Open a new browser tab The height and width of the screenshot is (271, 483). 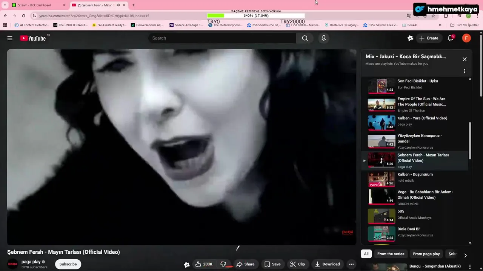point(133,5)
